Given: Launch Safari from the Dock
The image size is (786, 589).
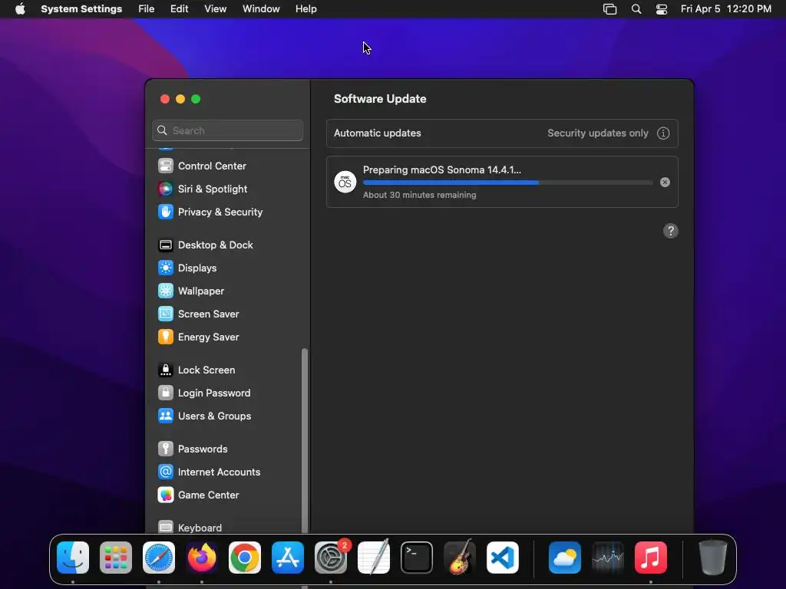Looking at the screenshot, I should (x=159, y=558).
